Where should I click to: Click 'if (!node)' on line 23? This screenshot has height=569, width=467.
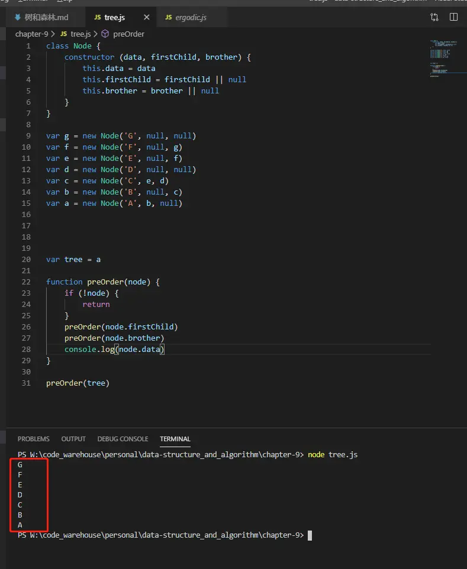[87, 293]
